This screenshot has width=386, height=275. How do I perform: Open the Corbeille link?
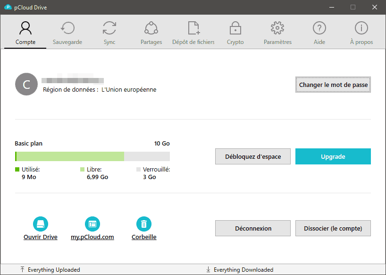144,237
